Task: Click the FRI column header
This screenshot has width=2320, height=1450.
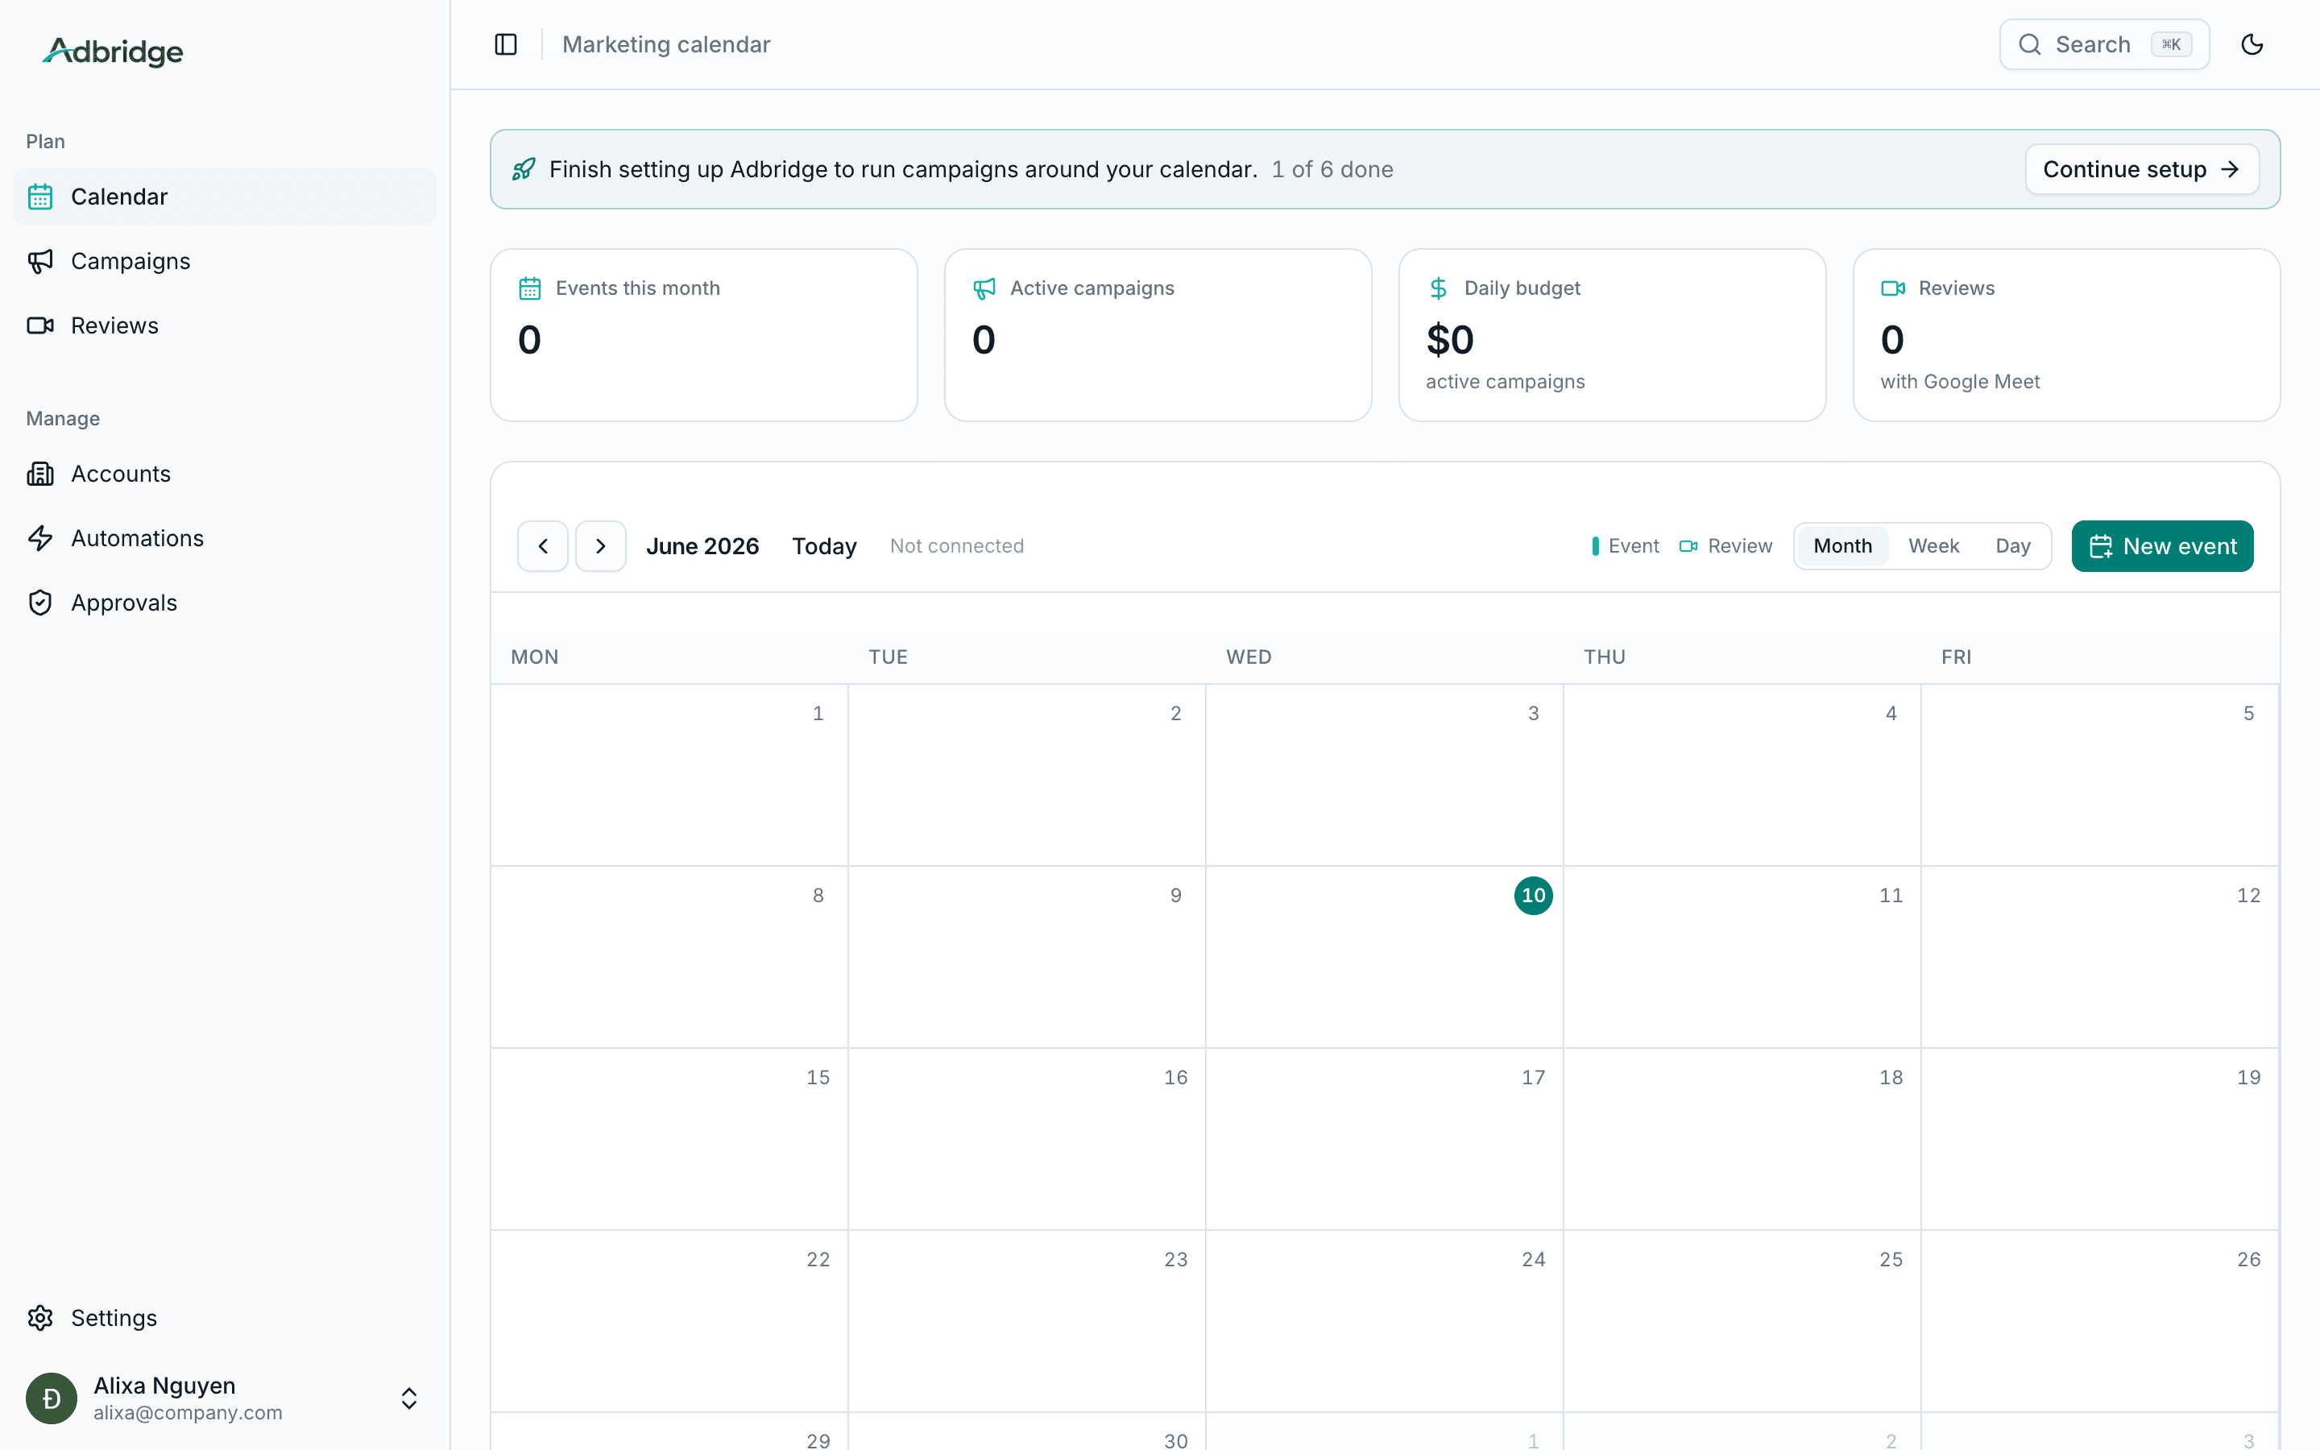Action: point(1957,657)
